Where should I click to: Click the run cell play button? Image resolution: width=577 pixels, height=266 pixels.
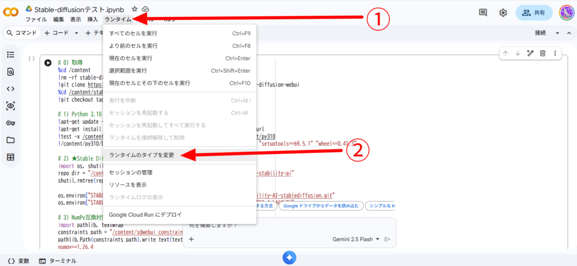[48, 63]
